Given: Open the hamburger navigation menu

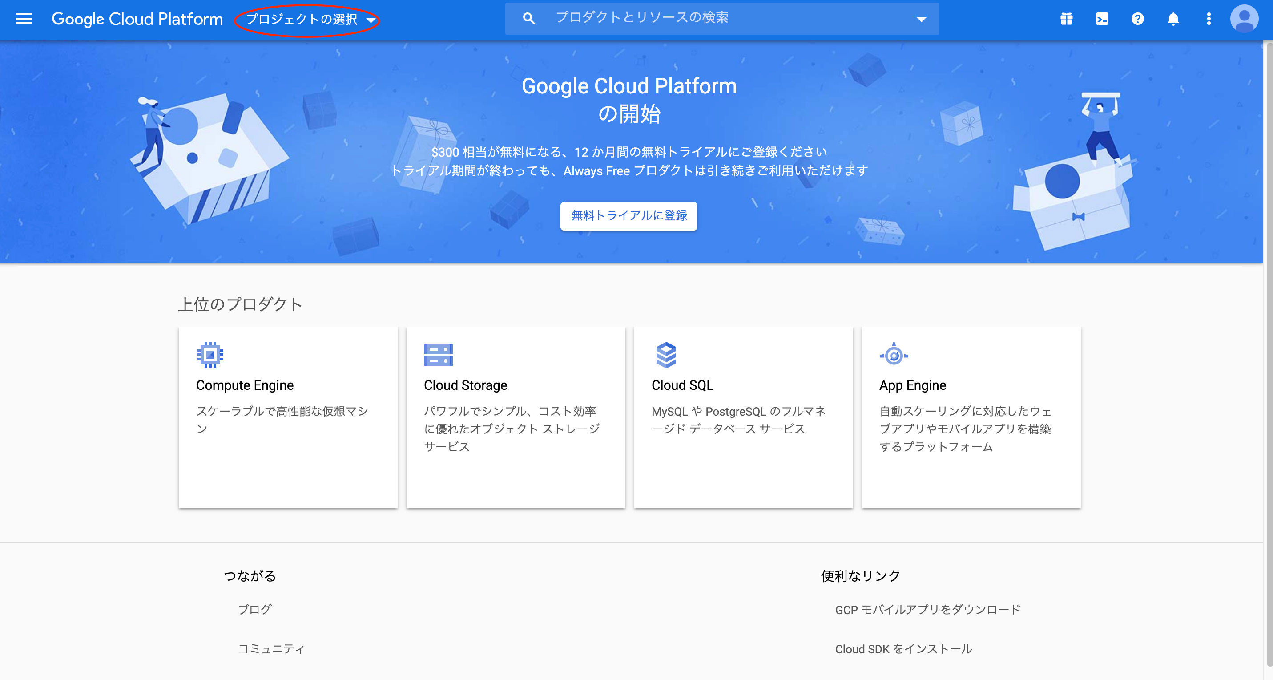Looking at the screenshot, I should pyautogui.click(x=24, y=19).
